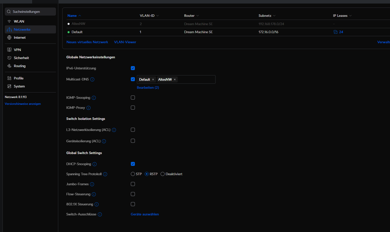This screenshot has width=390, height=232.
Task: Click the IP leases icon beside 24
Action: [336, 32]
